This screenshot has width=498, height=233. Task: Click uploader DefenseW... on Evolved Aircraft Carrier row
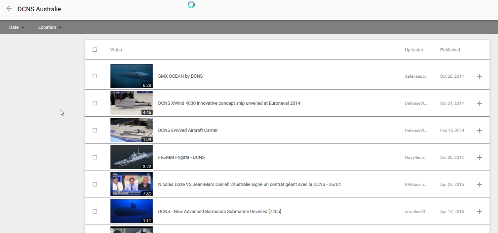coord(416,130)
